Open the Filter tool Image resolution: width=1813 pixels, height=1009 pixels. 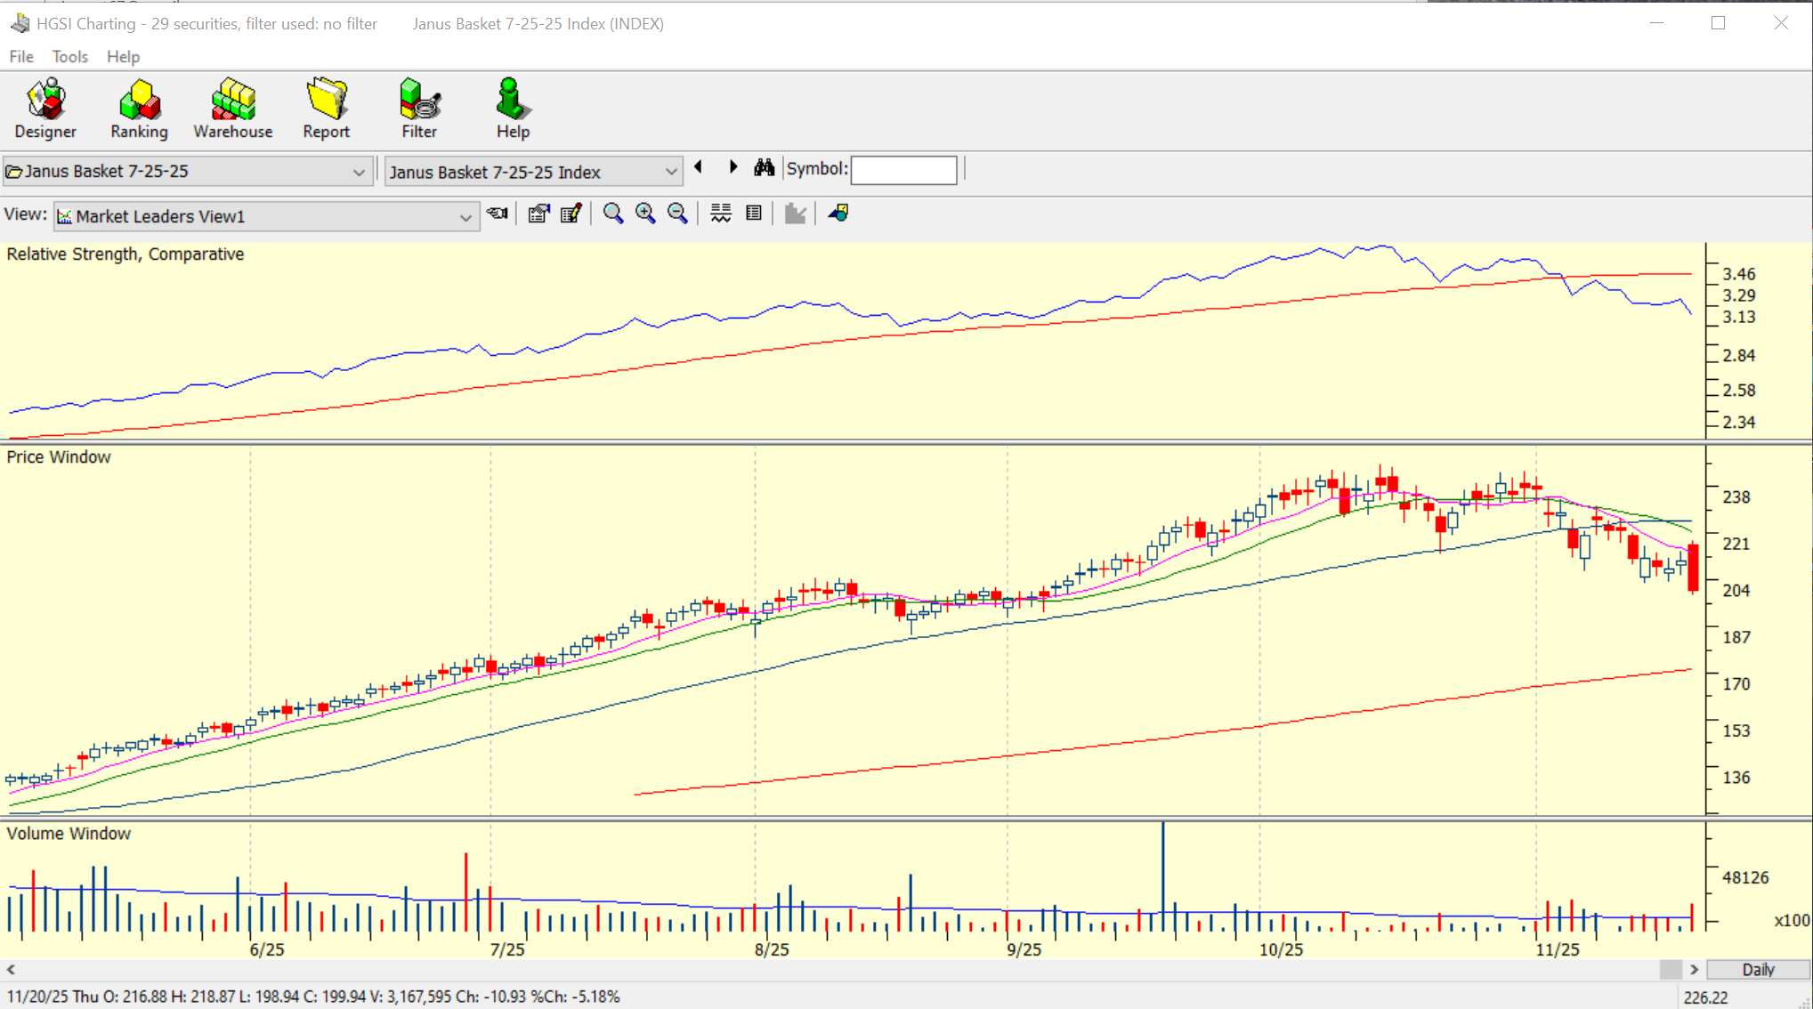click(x=418, y=109)
